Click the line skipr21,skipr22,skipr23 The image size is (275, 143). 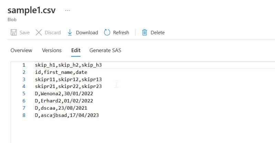(68, 86)
